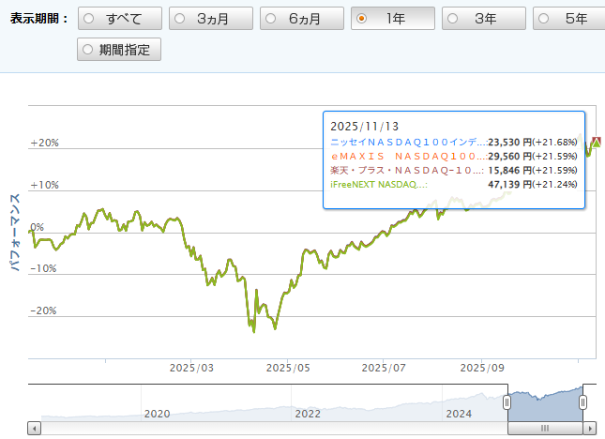The height and width of the screenshot is (439, 605).
Task: Click the triangle marker at chart's right edge
Action: click(597, 142)
